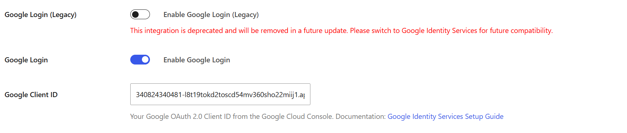Click the white knob of the Google Login toggle
The height and width of the screenshot is (133, 627).
(x=145, y=60)
